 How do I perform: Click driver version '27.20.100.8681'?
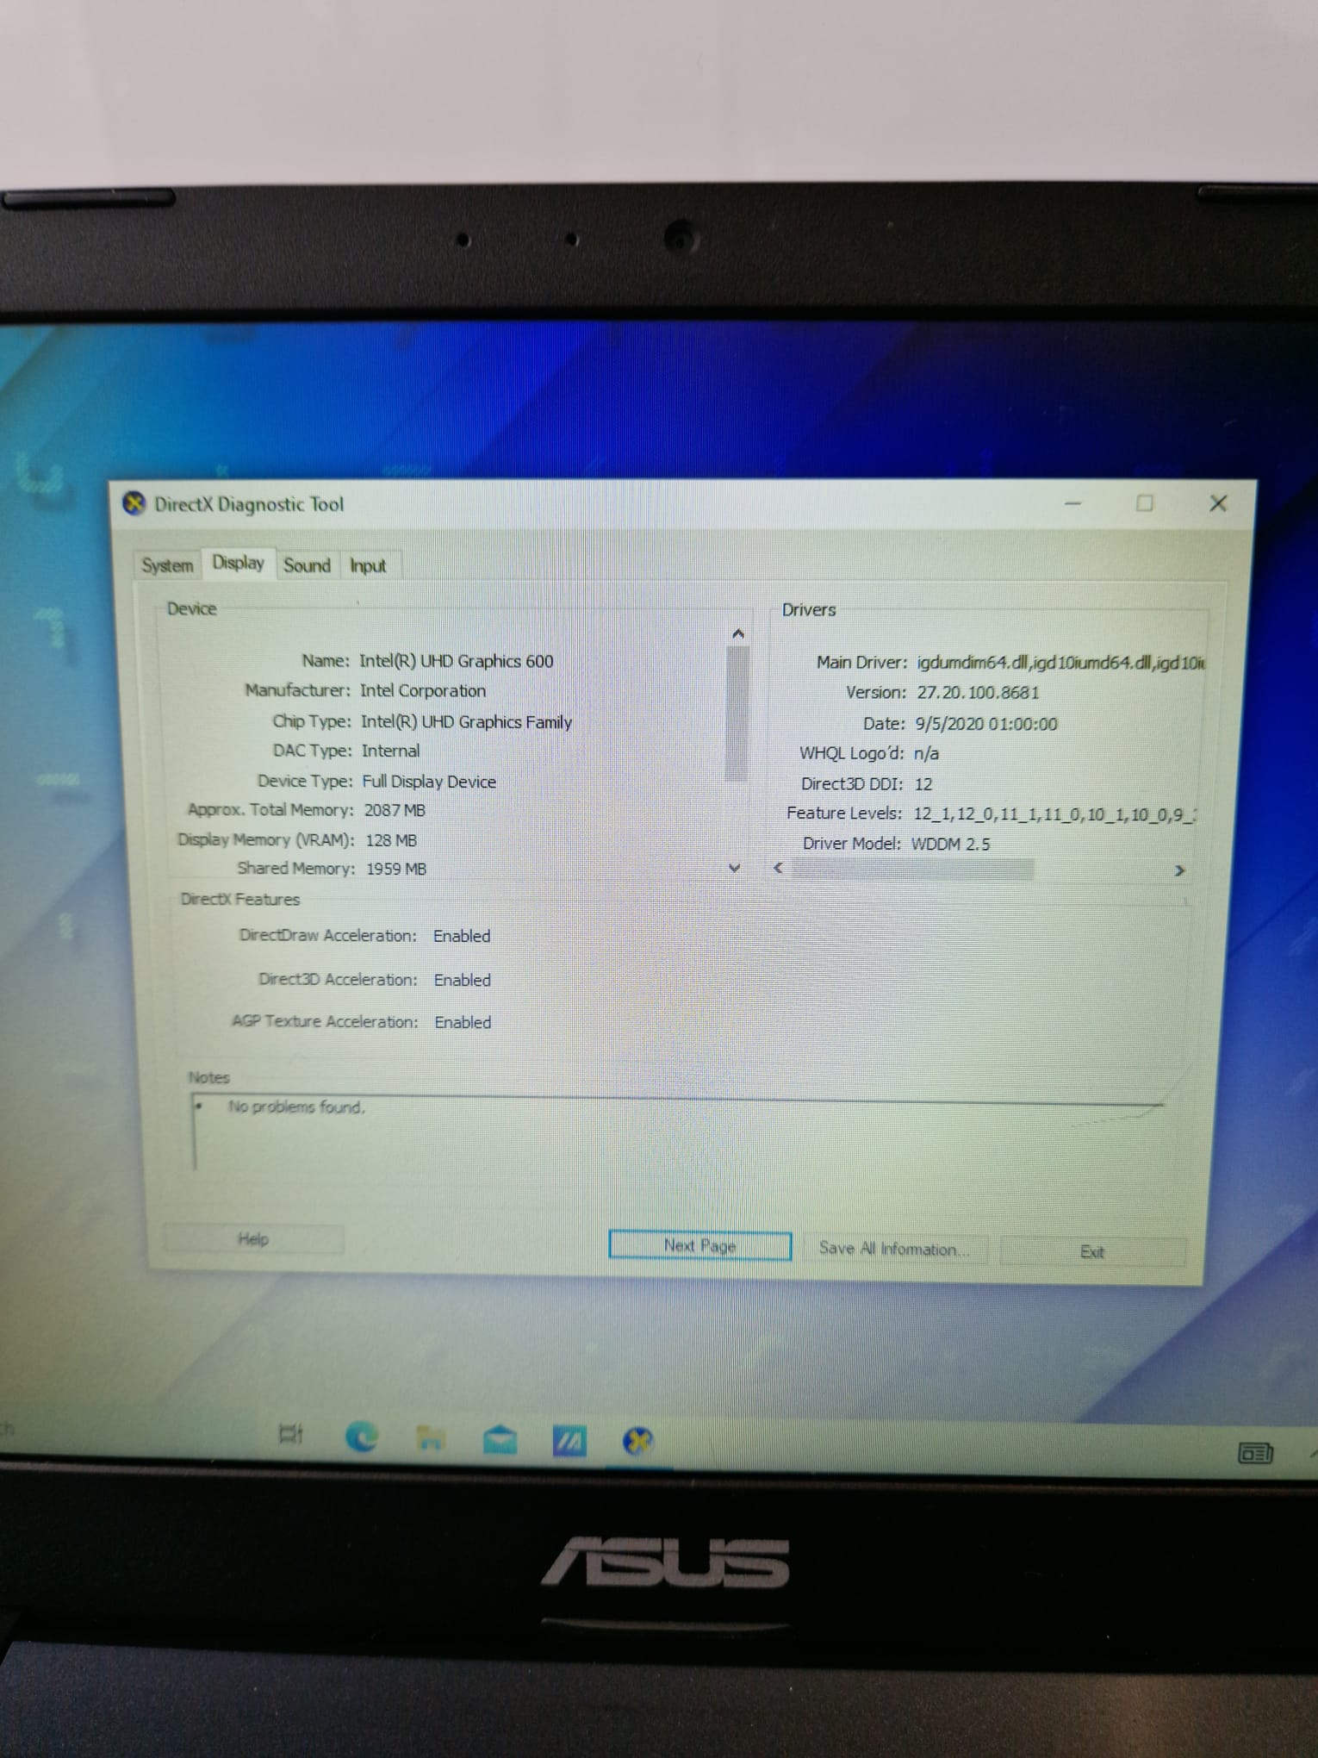point(978,693)
